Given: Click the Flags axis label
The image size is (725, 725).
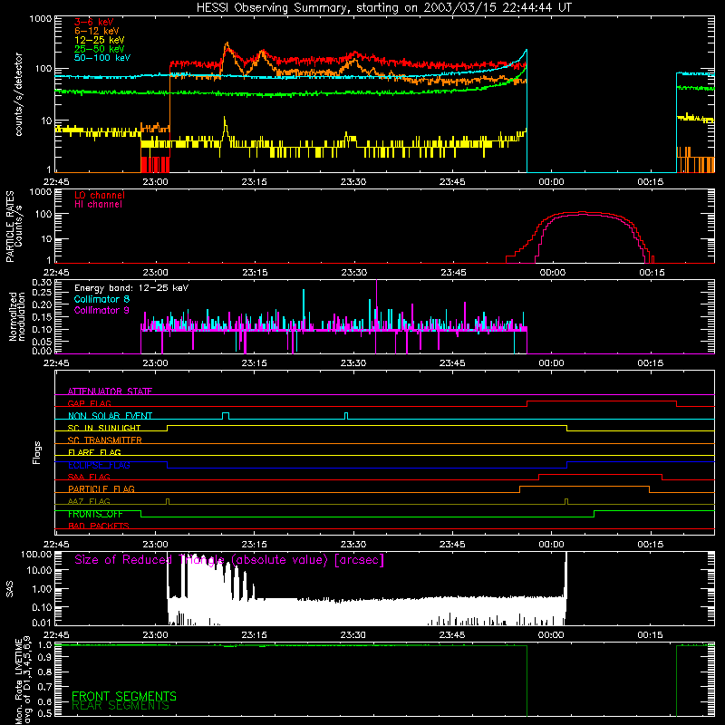Looking at the screenshot, I should pos(37,452).
